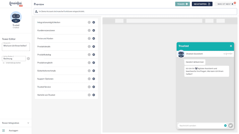This screenshot has width=239, height=134.
Task: Click the teal checkmark in message field
Action: [x=225, y=125]
